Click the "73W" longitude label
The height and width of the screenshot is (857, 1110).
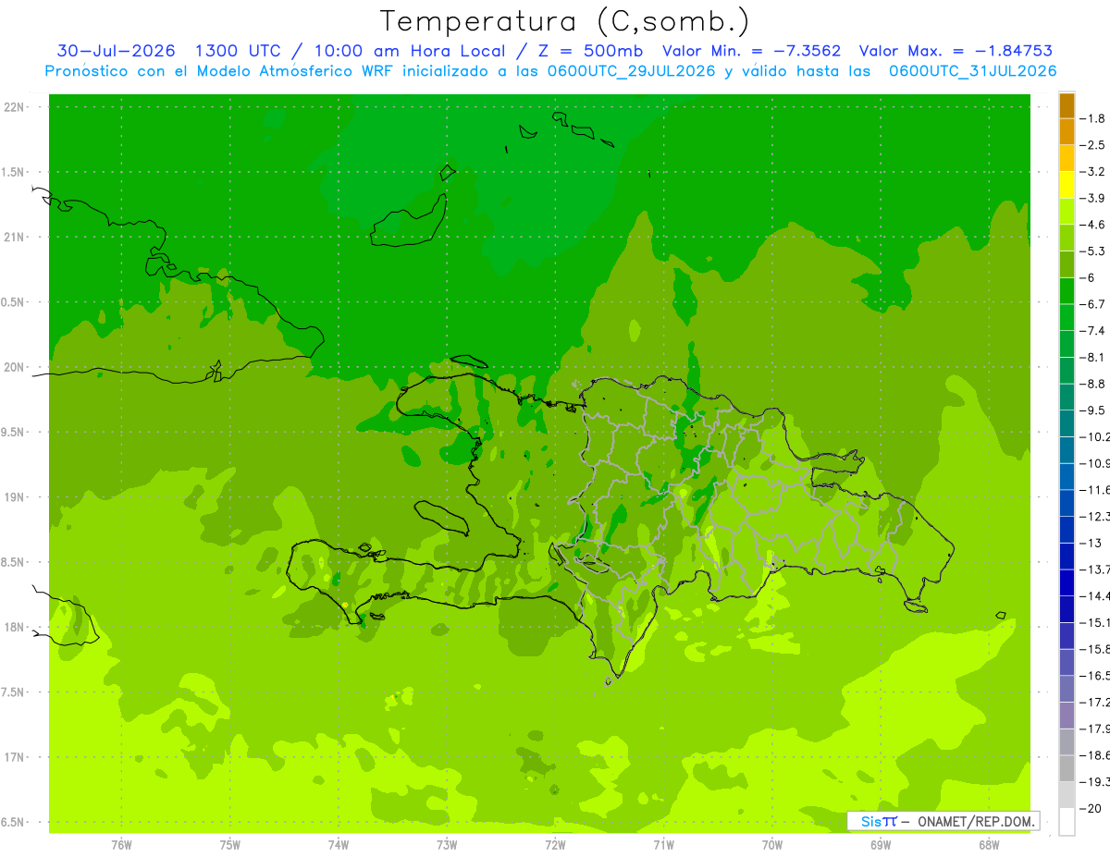coord(447,844)
